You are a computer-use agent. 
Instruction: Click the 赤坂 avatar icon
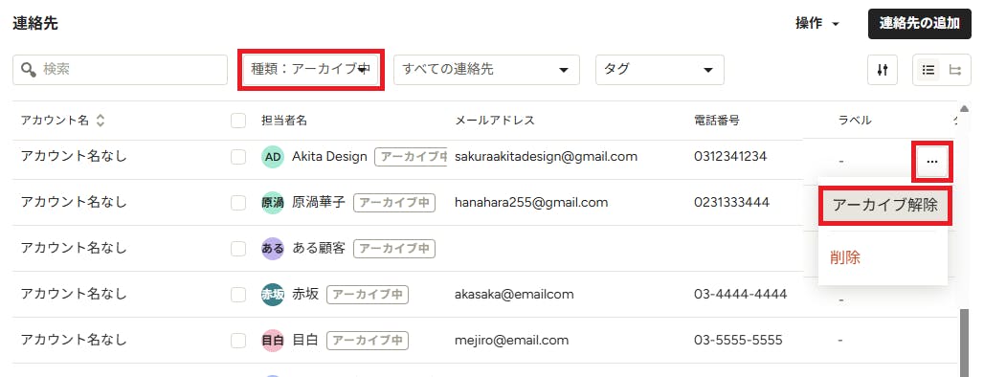[273, 294]
